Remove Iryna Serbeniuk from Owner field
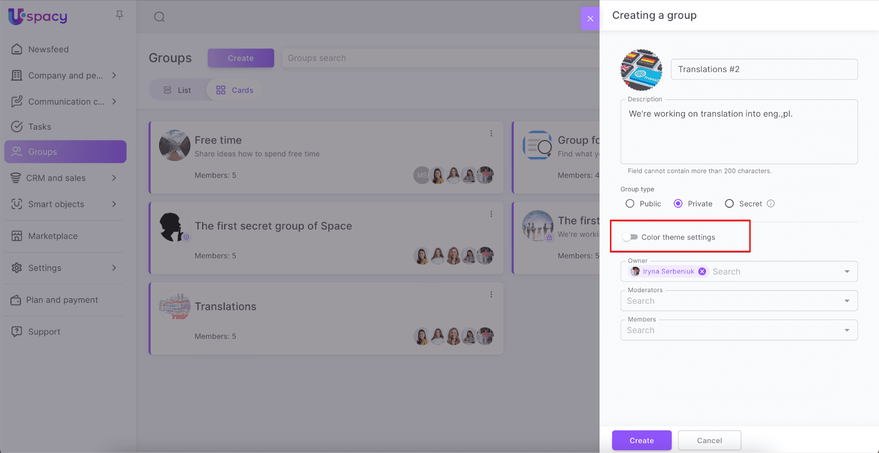This screenshot has width=879, height=453. click(702, 271)
